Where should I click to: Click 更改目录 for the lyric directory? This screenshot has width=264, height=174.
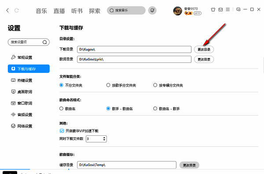coord(204,59)
